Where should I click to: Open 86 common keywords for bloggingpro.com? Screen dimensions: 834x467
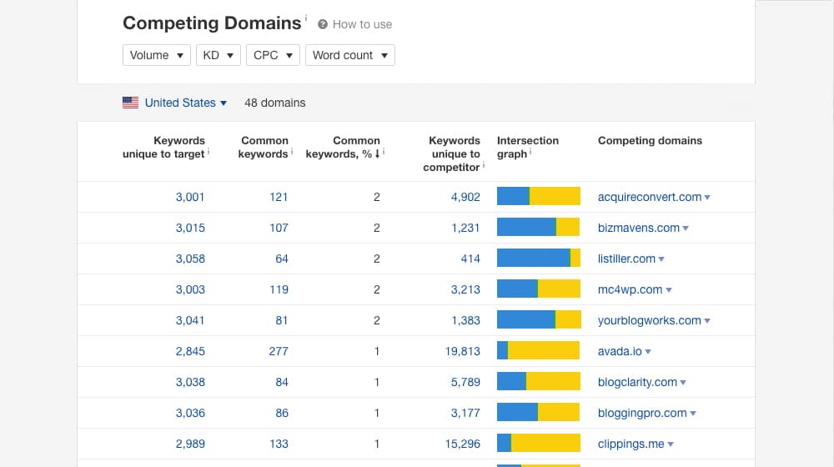tap(281, 413)
